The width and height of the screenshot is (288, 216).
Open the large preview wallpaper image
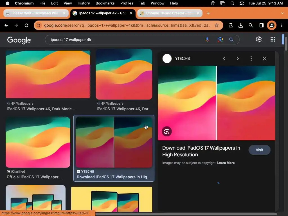pos(216,103)
